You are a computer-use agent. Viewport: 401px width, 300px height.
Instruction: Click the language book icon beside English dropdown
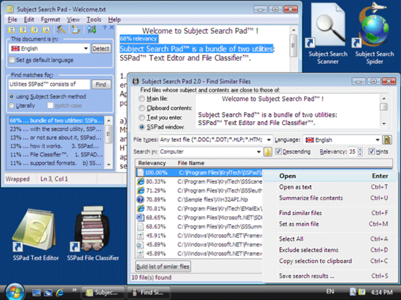pyautogui.click(x=387, y=140)
